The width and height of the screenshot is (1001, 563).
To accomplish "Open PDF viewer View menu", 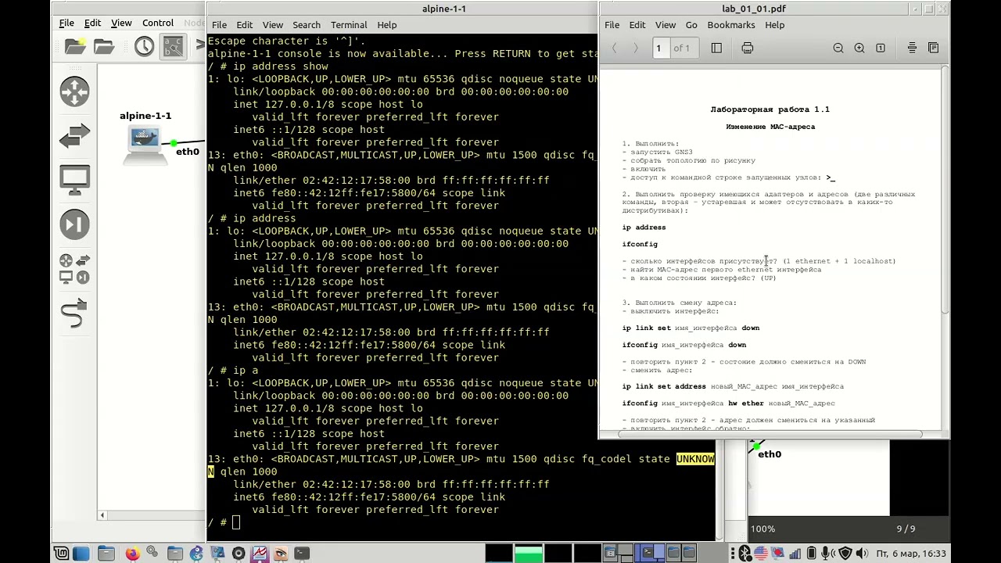I will (666, 25).
